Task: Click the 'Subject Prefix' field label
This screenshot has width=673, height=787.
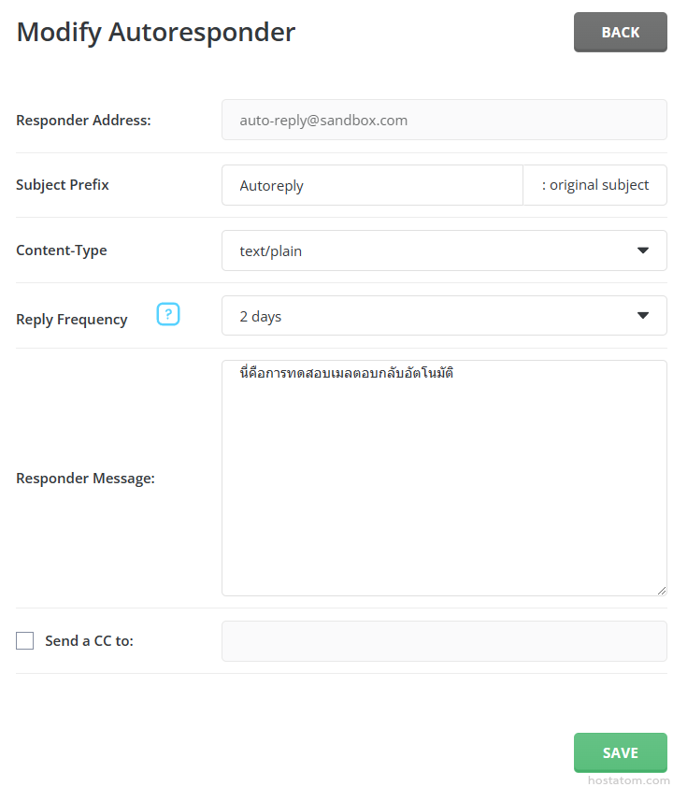Action: pyautogui.click(x=63, y=185)
